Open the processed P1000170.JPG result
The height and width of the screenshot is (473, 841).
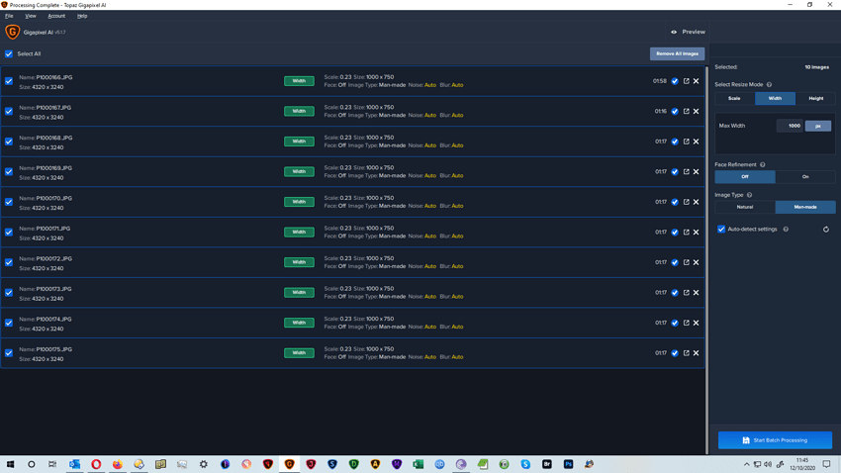(x=686, y=202)
